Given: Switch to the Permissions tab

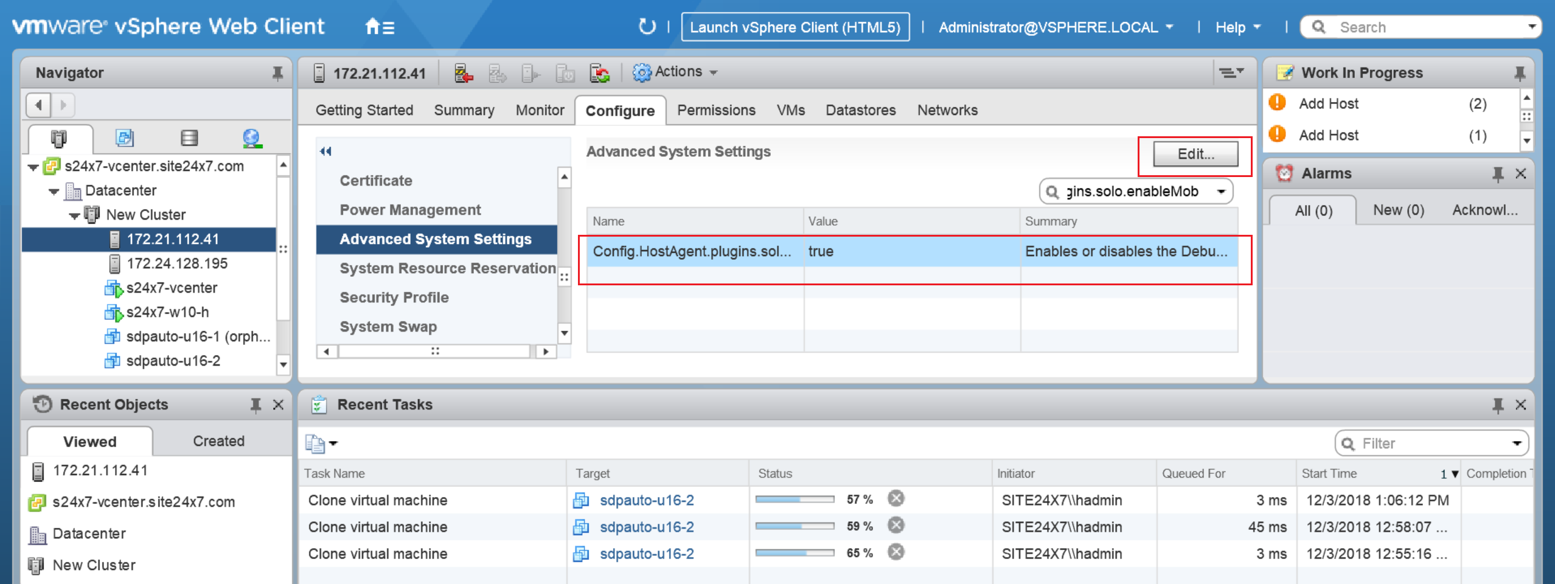Looking at the screenshot, I should tap(716, 110).
